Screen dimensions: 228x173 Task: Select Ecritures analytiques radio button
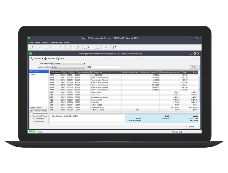click(x=31, y=113)
